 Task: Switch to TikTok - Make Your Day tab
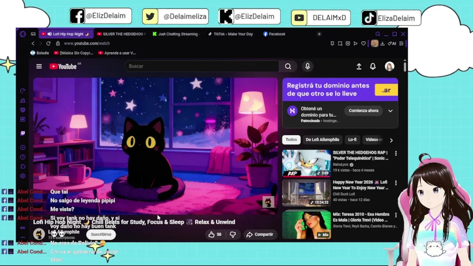point(232,34)
